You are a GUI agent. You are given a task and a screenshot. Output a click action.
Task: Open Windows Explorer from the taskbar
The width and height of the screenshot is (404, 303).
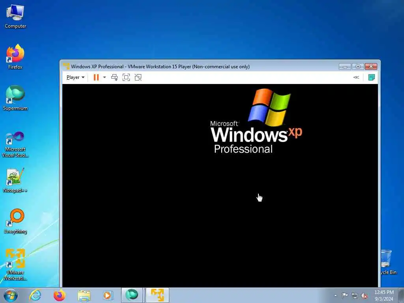coord(84,295)
